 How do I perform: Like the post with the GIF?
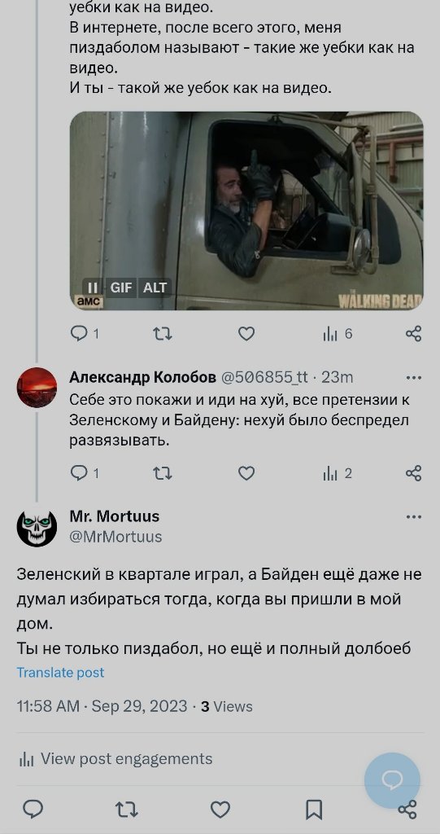coord(246,334)
